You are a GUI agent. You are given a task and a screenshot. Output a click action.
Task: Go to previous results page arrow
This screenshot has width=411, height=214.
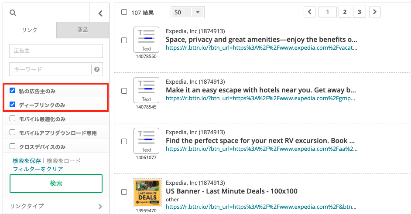(x=310, y=12)
